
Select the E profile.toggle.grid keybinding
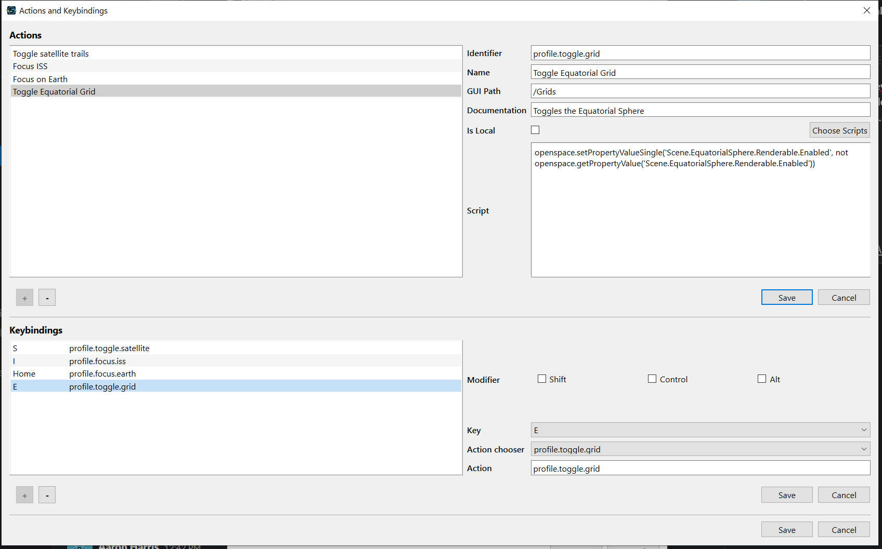(236, 386)
